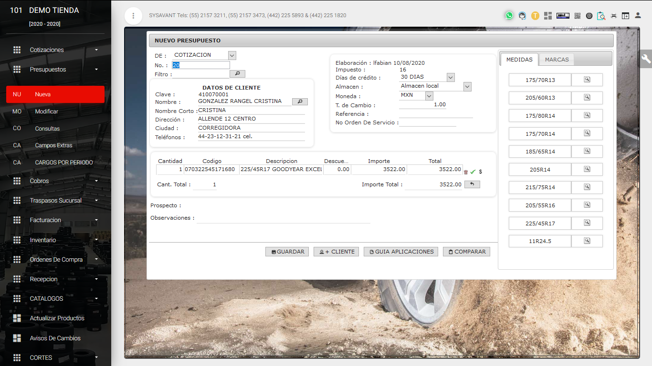652x366 pixels.
Task: Open Modificar menu item
Action: click(55, 111)
